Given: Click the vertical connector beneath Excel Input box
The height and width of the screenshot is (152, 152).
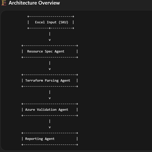Looking at the screenshot, I should pos(50,34).
